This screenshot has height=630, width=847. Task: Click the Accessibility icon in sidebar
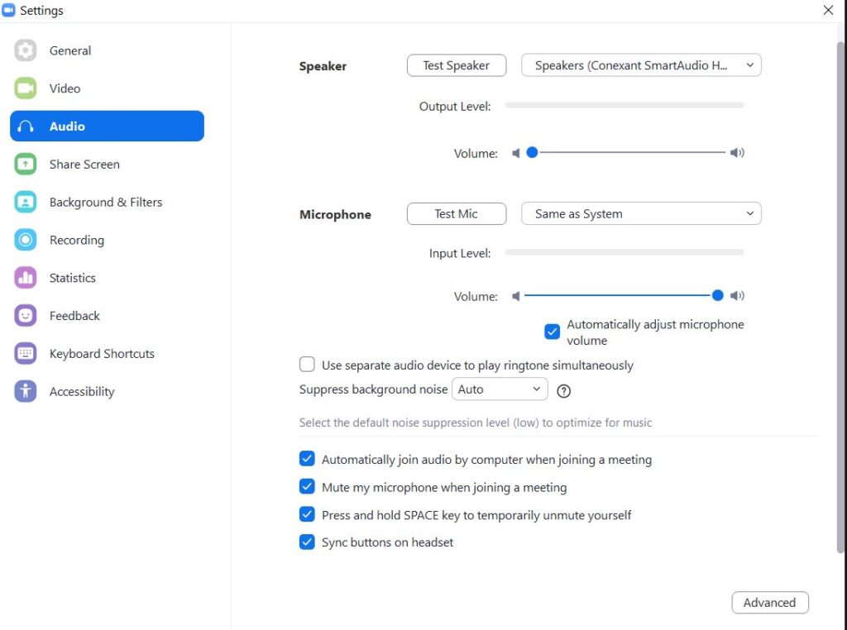tap(26, 392)
